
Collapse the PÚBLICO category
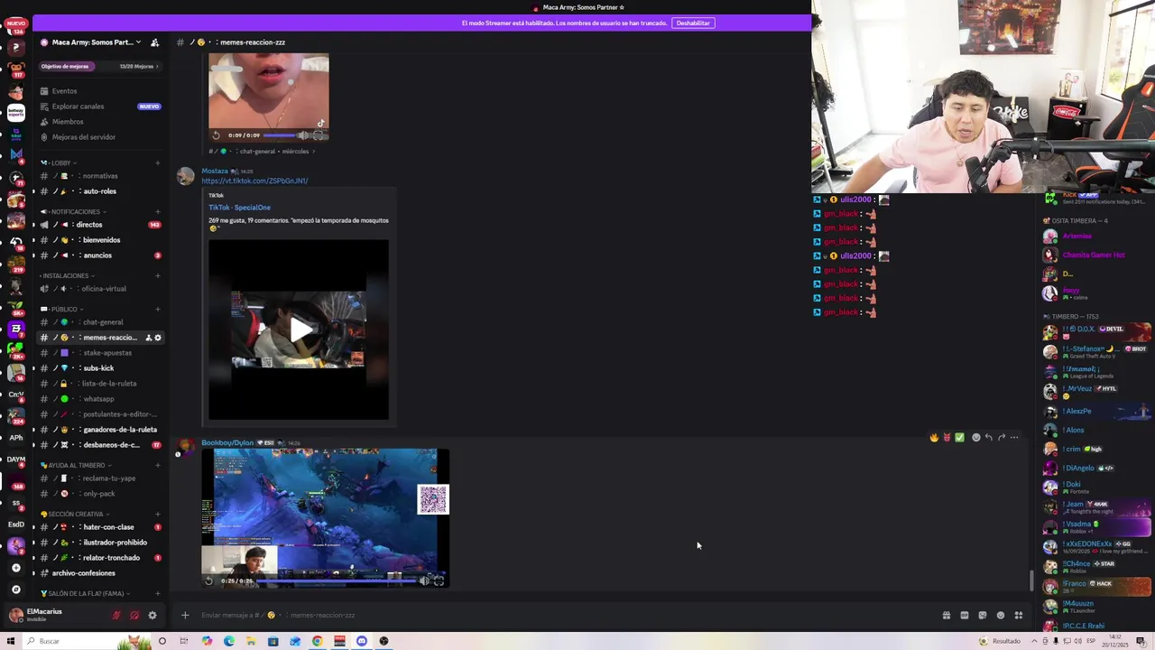[62, 309]
